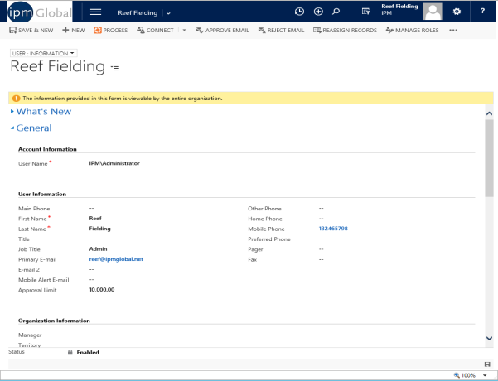Click the Approval Limit value 10,000.00
Screen dimensions: 498x381
(102, 290)
